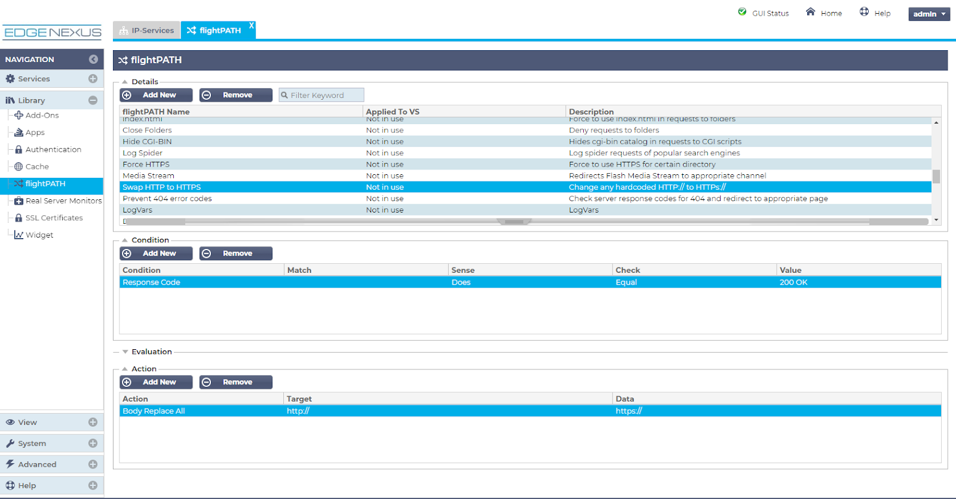Select the Response Code condition row
The width and height of the screenshot is (956, 499).
point(531,282)
